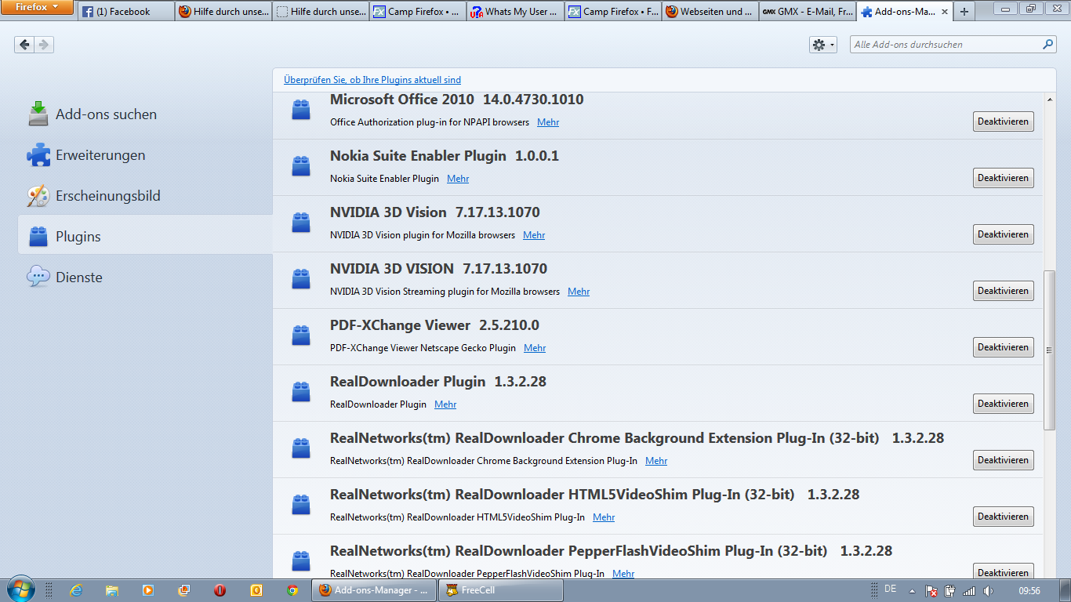Viewport: 1071px width, 602px height.
Task: Open a new tab with plus button
Action: coord(964,12)
